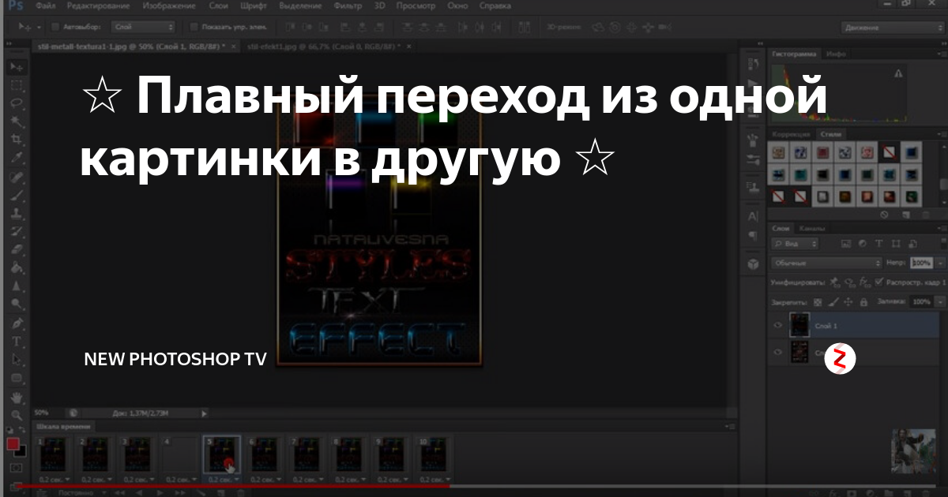Open the Character panel icon

(x=753, y=215)
